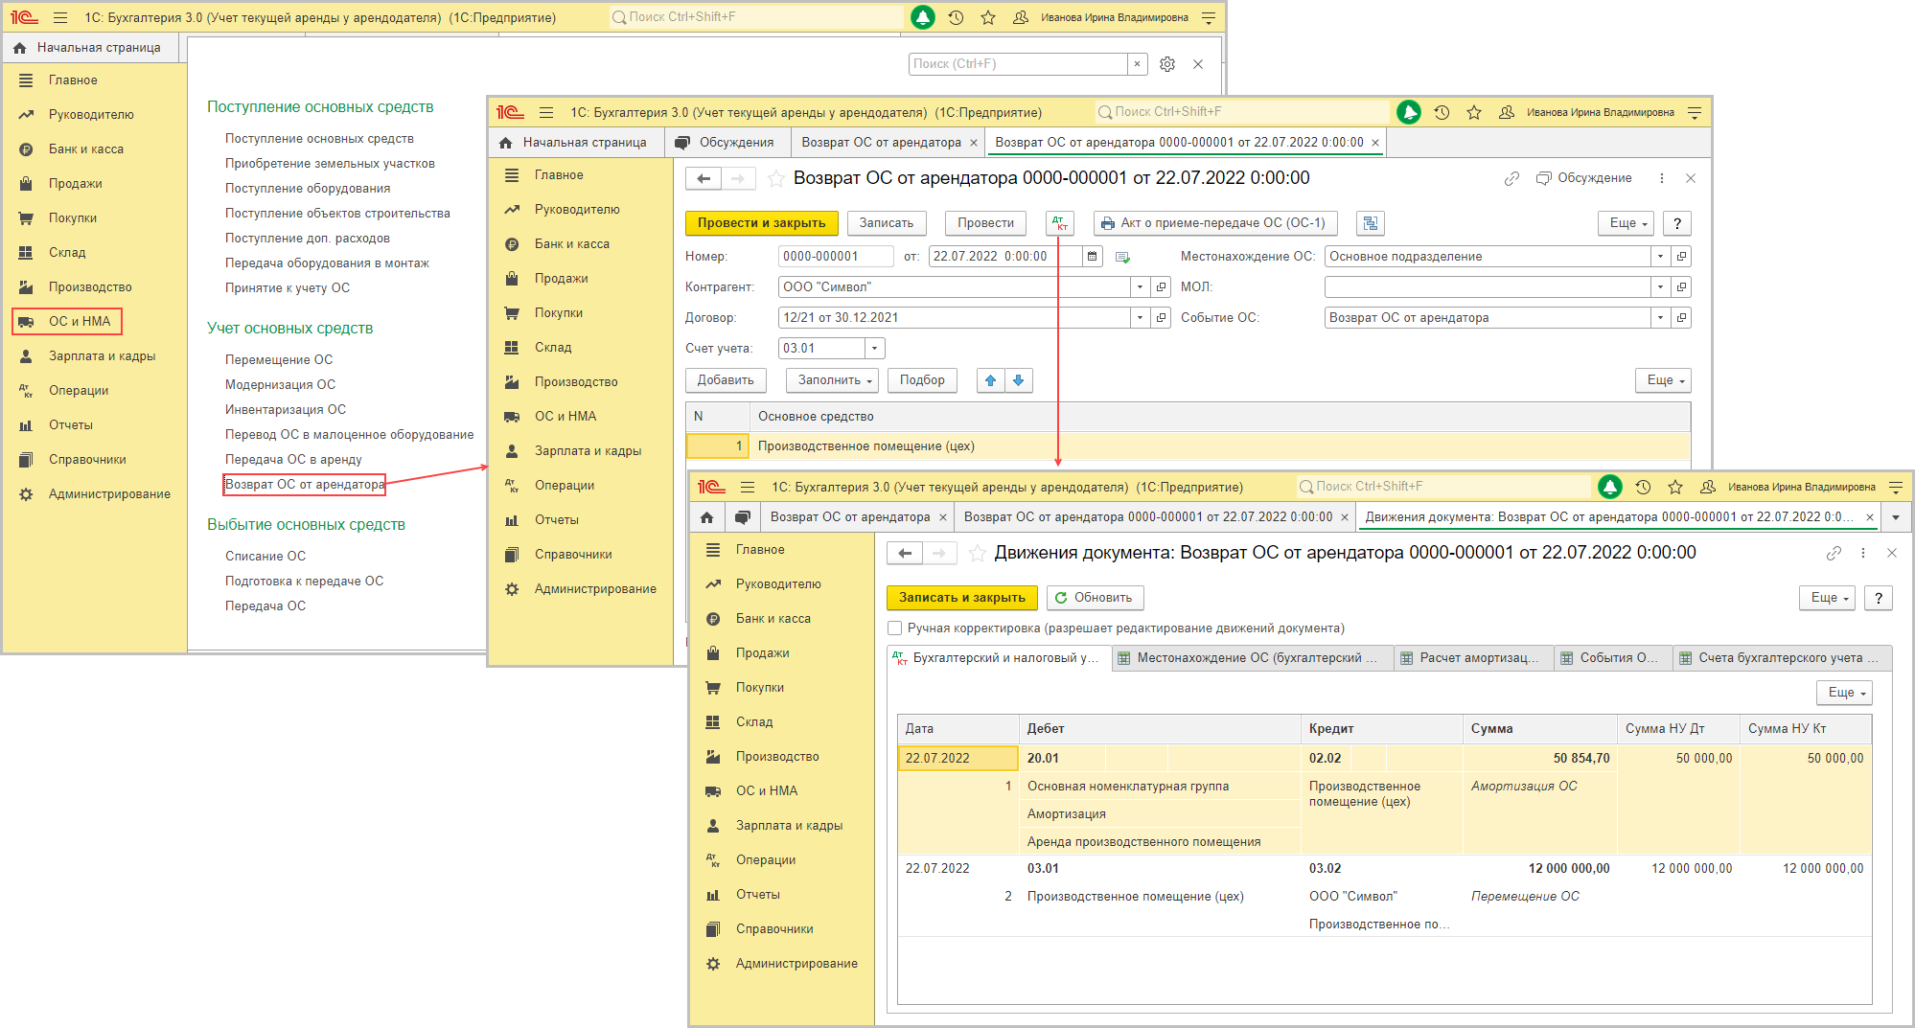Open the Контрагент ООО "Символ" card icon
The width and height of the screenshot is (1915, 1028).
click(x=1162, y=287)
